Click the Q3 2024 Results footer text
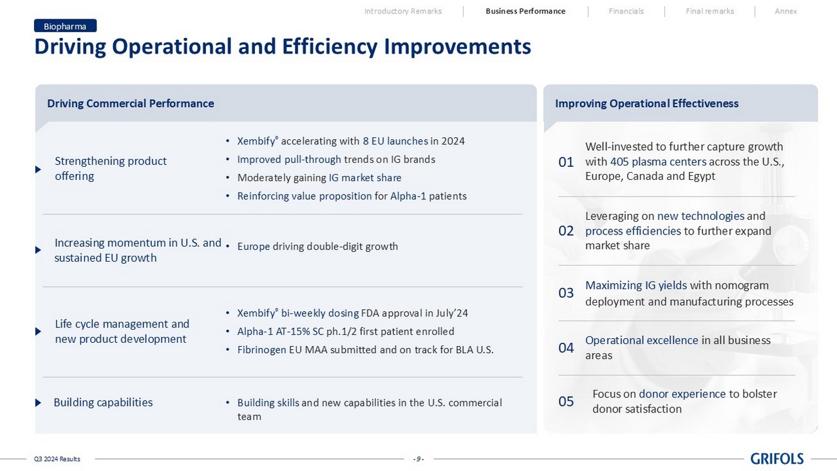This screenshot has width=837, height=471. pyautogui.click(x=57, y=459)
